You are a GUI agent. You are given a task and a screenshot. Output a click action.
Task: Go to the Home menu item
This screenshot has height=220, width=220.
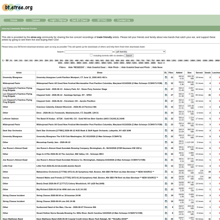14,20
